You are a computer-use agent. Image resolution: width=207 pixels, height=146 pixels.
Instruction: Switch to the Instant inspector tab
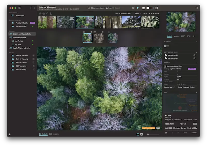(169, 36)
